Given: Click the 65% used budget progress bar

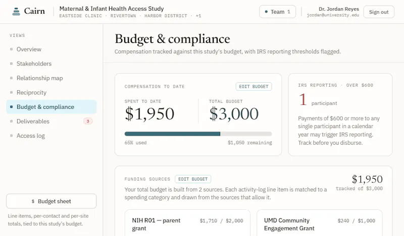Looking at the screenshot, I should [x=198, y=134].
